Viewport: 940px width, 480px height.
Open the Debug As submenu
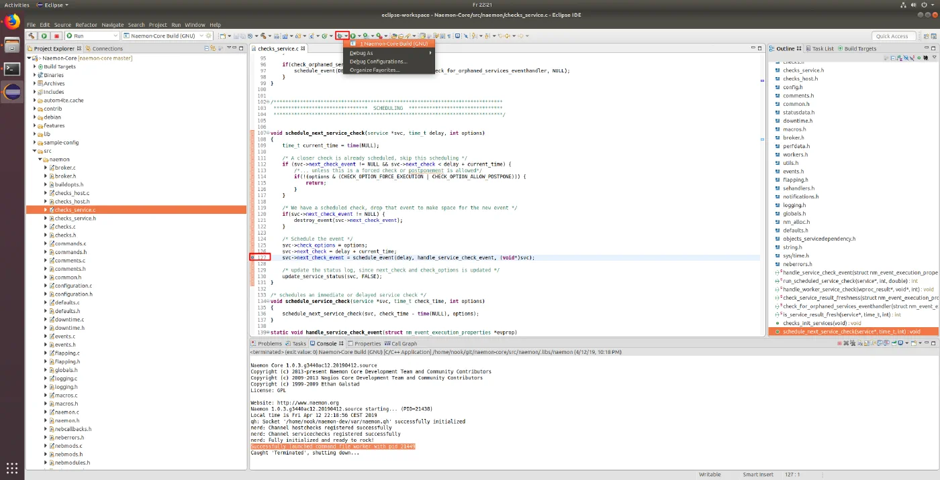(x=389, y=53)
